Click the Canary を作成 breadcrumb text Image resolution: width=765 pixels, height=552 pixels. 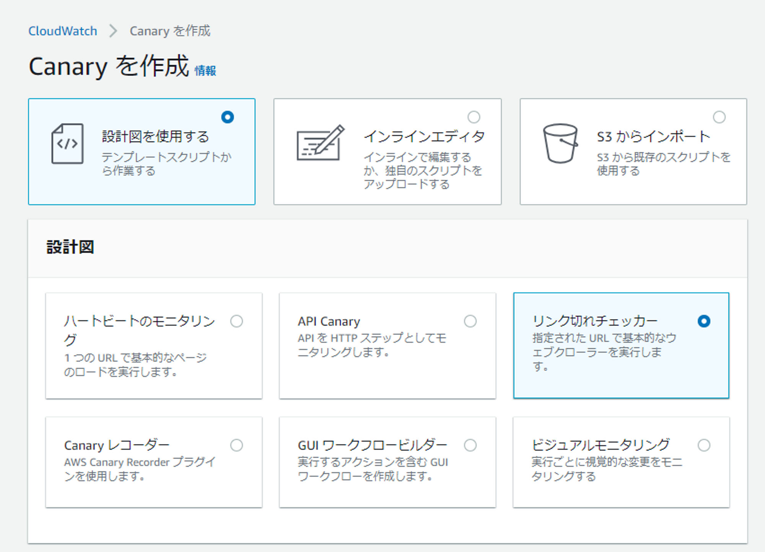170,31
